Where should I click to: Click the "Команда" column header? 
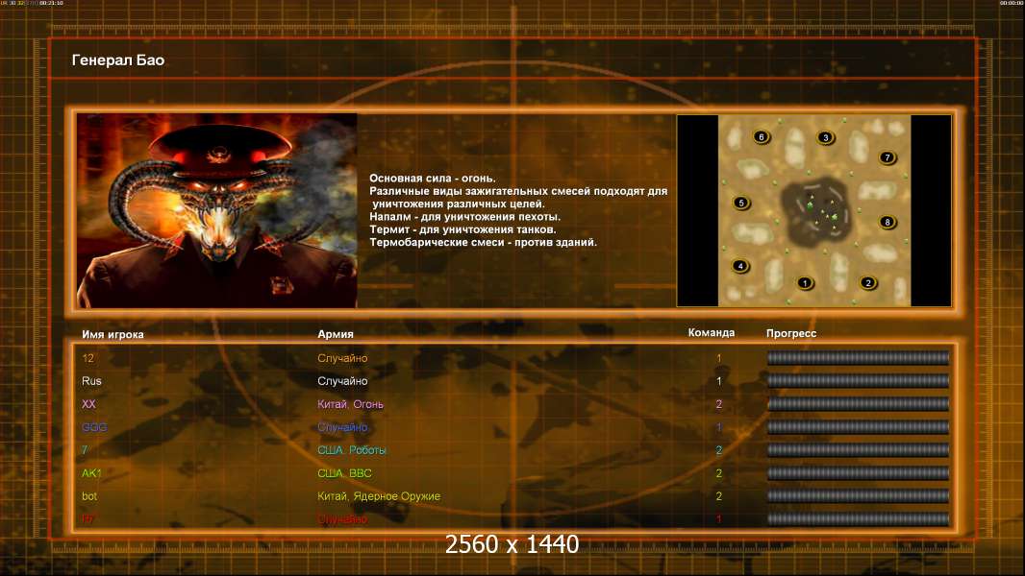pos(712,333)
